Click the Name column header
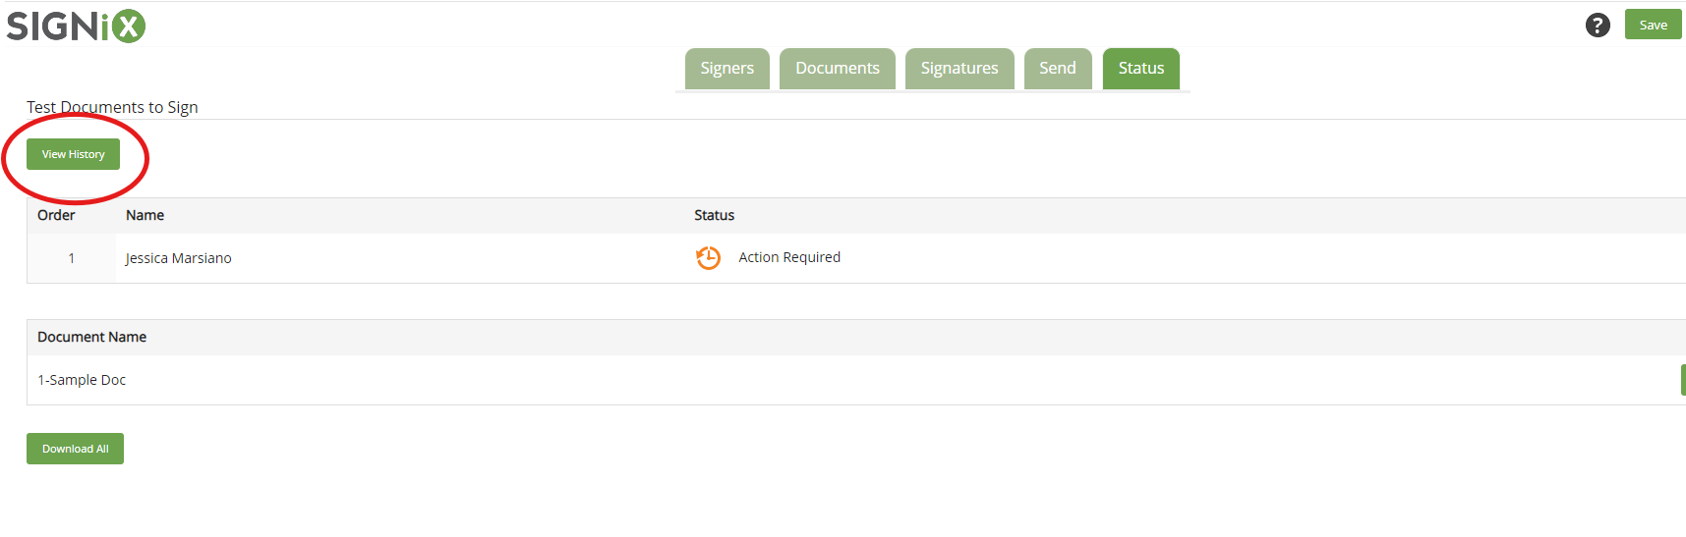Viewport: 1686px width, 537px height. pyautogui.click(x=145, y=215)
